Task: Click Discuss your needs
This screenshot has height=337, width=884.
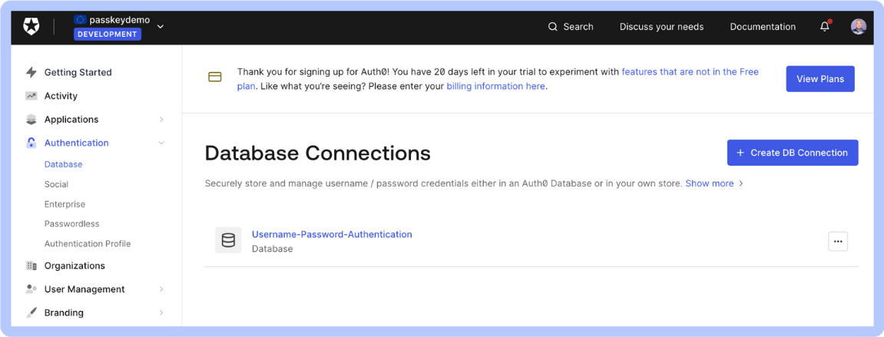Action: [661, 27]
